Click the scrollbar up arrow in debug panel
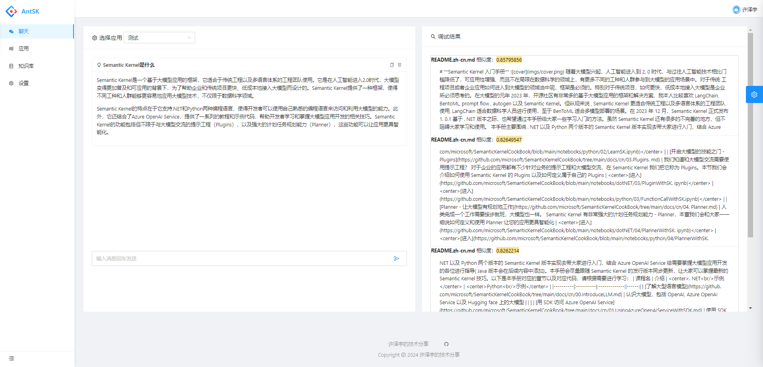Screen dimensions: 763x367 751,29
